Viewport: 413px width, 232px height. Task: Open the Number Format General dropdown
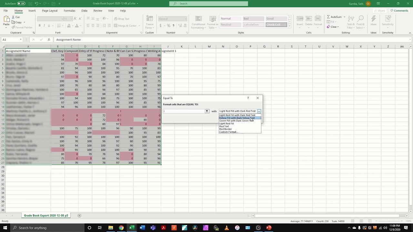[x=185, y=19]
